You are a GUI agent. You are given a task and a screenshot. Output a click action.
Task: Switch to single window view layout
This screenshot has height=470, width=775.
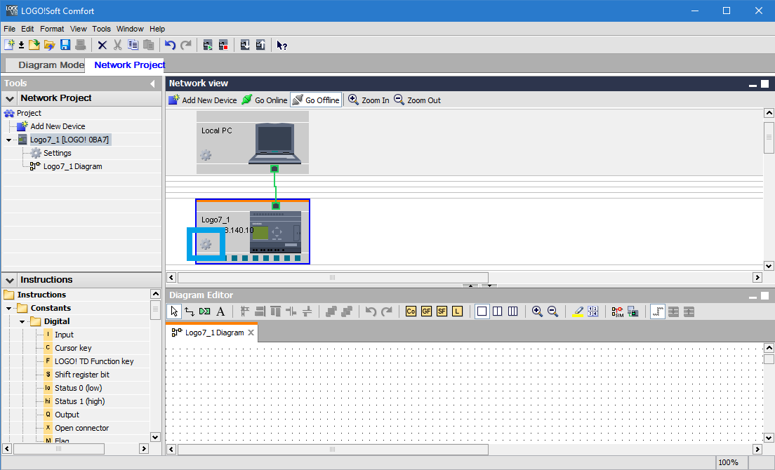[482, 311]
